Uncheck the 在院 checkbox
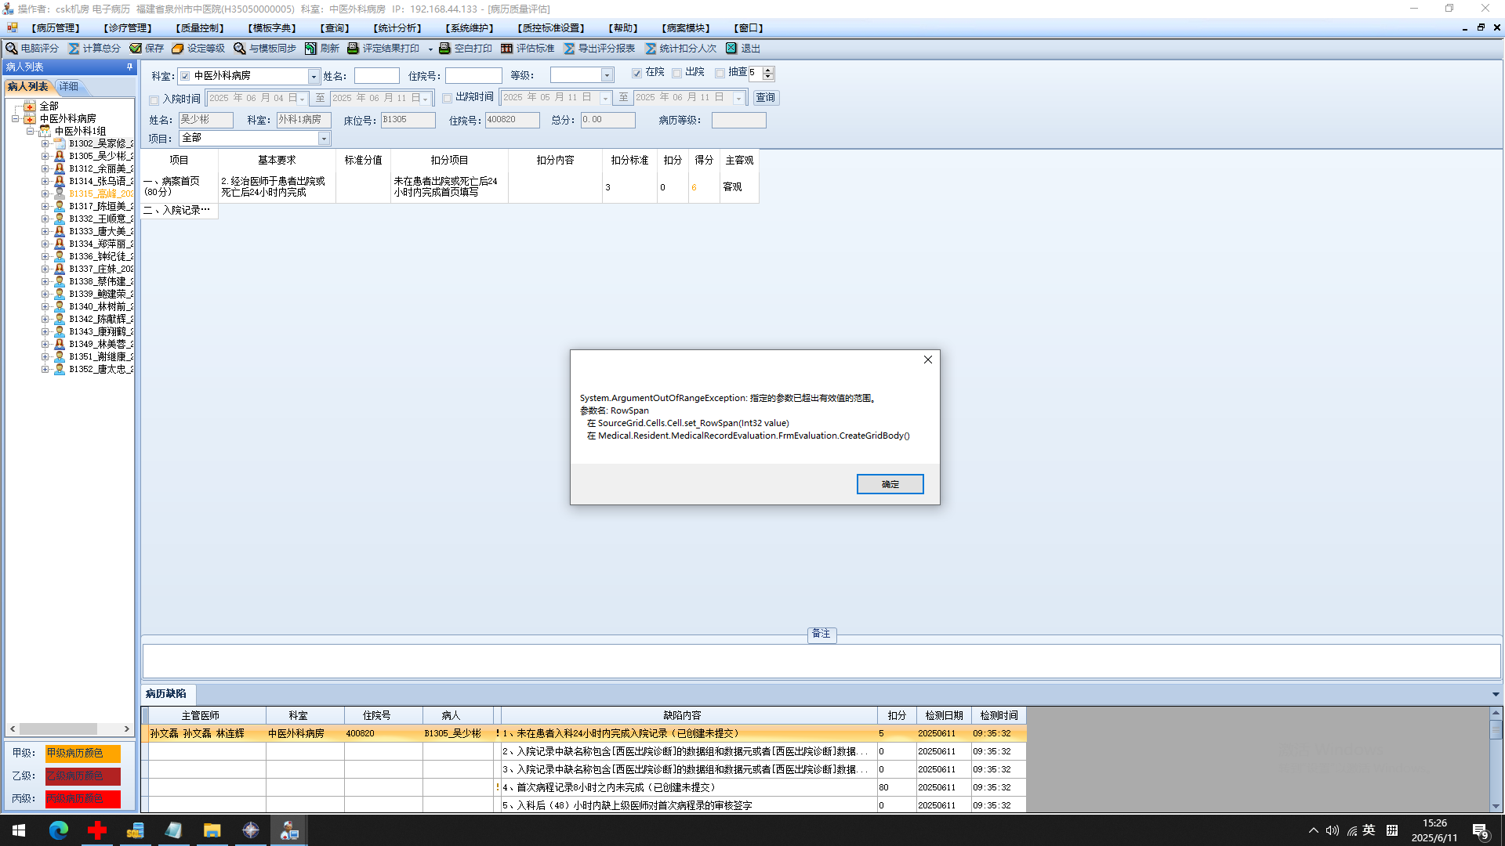The height and width of the screenshot is (846, 1505). click(637, 74)
